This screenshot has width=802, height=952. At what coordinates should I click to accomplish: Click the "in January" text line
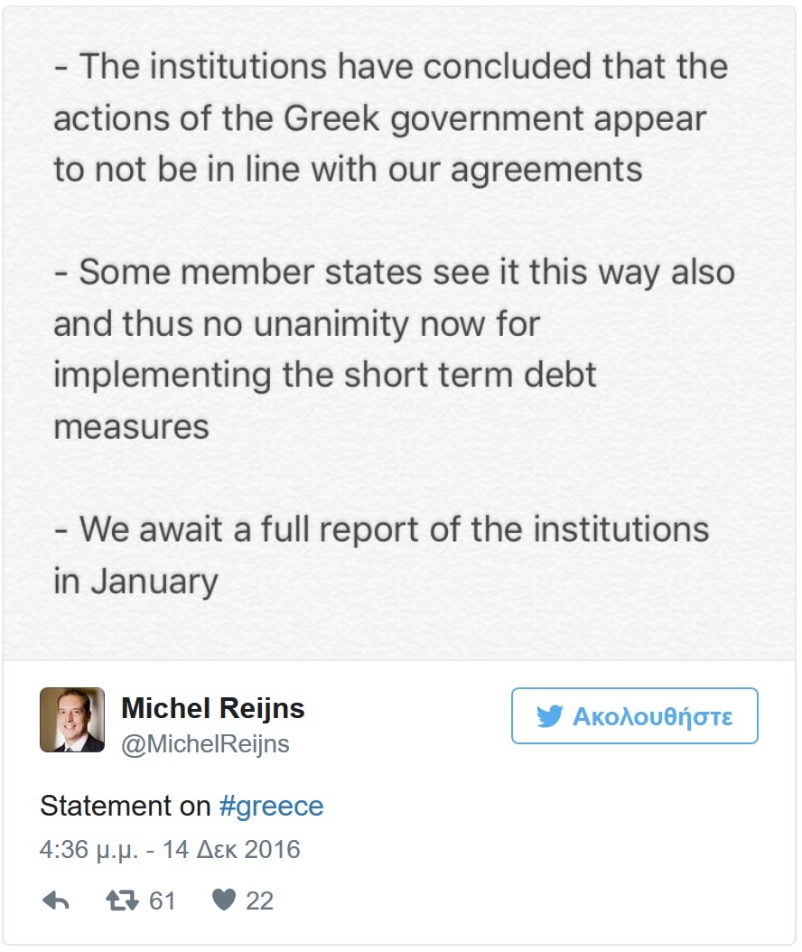[135, 581]
